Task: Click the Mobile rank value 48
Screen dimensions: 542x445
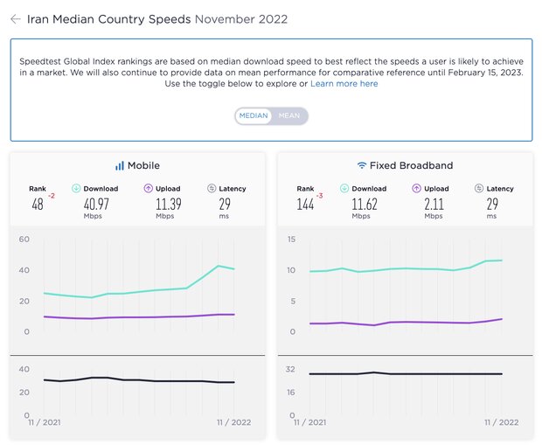Action: pyautogui.click(x=38, y=205)
